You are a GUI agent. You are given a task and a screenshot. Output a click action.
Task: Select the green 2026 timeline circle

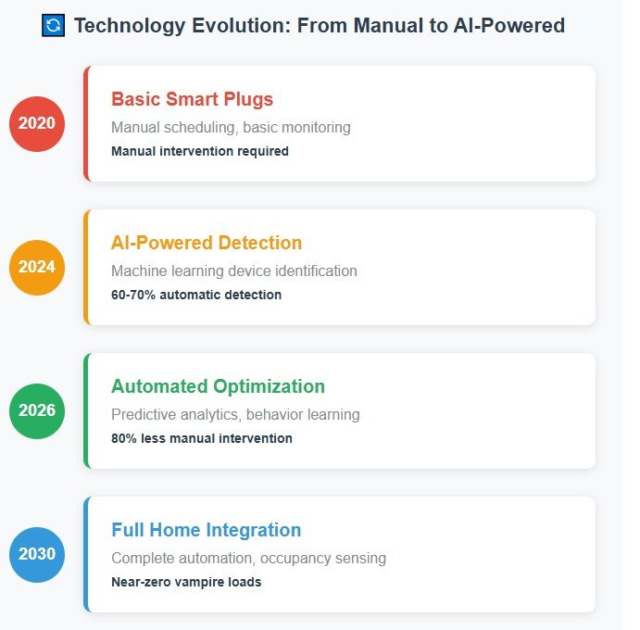37,411
